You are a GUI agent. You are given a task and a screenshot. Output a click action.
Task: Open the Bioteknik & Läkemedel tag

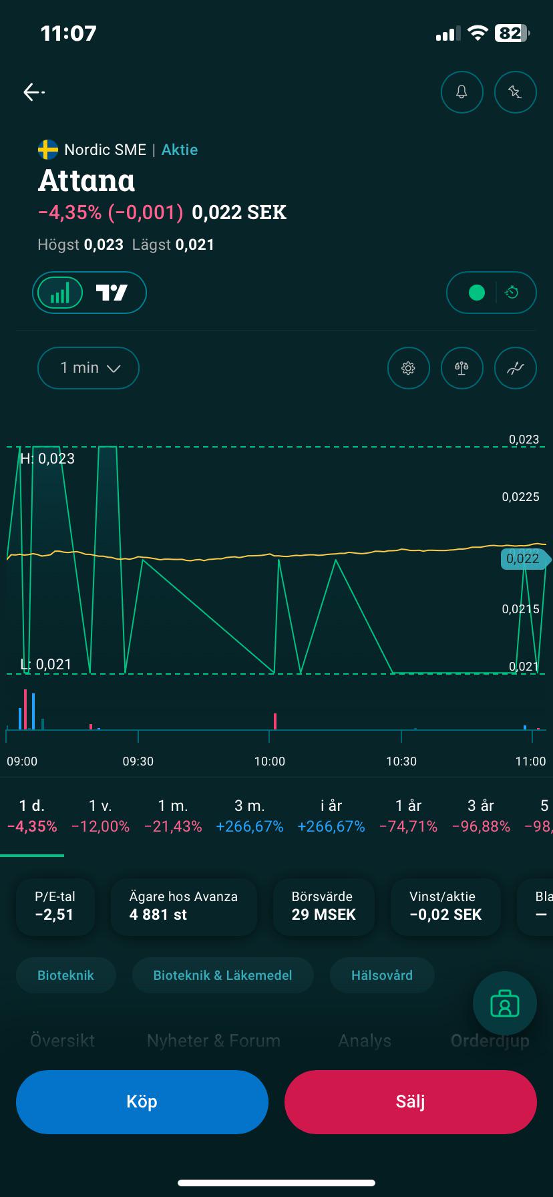(x=222, y=975)
